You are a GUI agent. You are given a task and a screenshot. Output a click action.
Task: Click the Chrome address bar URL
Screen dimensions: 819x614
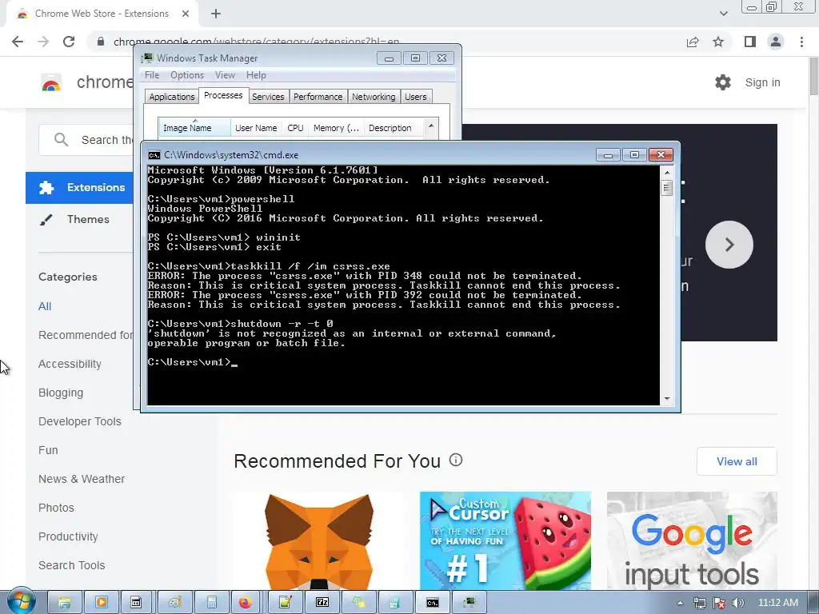tap(256, 42)
